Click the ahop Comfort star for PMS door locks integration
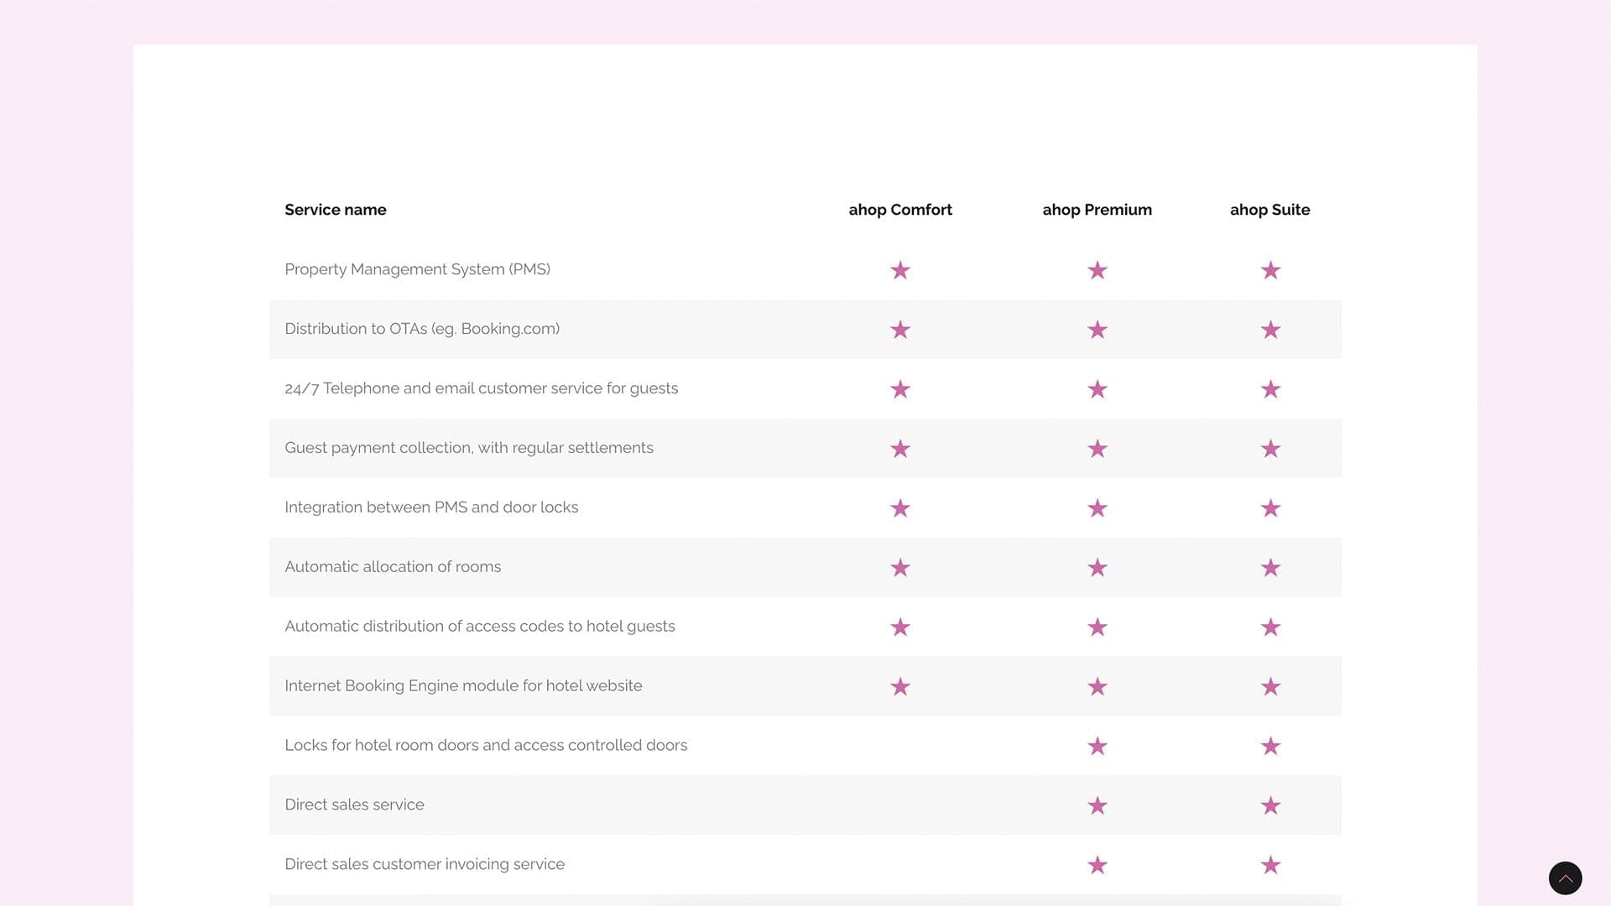The height and width of the screenshot is (906, 1611). point(900,508)
